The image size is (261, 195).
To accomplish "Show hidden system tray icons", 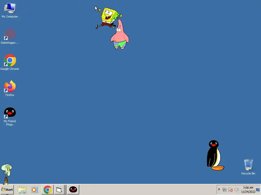I will click(219, 189).
